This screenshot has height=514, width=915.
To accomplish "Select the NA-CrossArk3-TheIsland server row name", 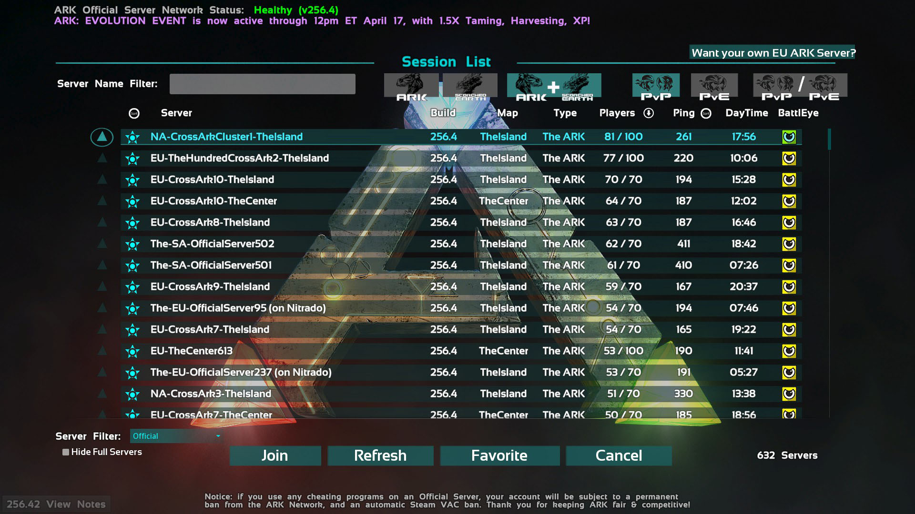I will click(211, 394).
